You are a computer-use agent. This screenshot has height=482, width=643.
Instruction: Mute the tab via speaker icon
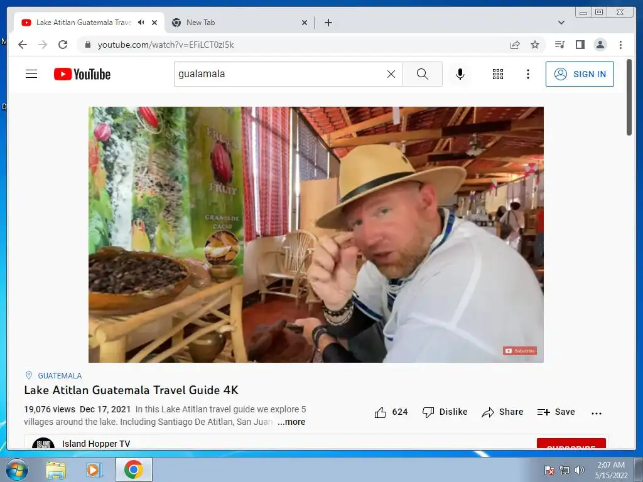pos(141,23)
